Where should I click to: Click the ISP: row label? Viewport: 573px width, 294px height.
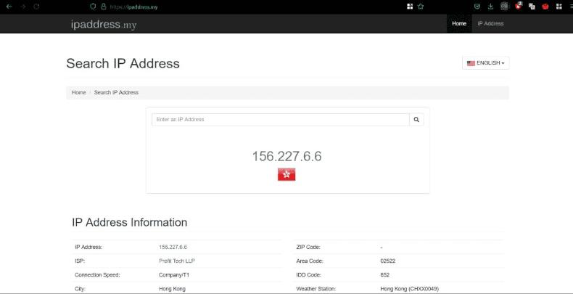click(x=80, y=261)
